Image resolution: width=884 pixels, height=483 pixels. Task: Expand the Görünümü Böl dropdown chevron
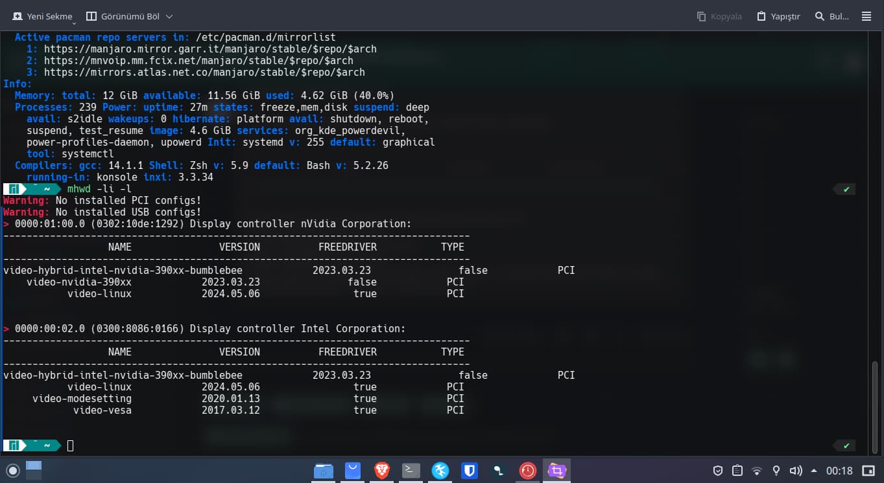click(x=169, y=16)
